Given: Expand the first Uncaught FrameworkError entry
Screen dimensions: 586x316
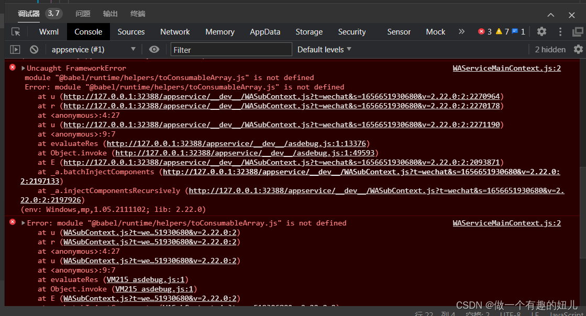Looking at the screenshot, I should coord(23,68).
